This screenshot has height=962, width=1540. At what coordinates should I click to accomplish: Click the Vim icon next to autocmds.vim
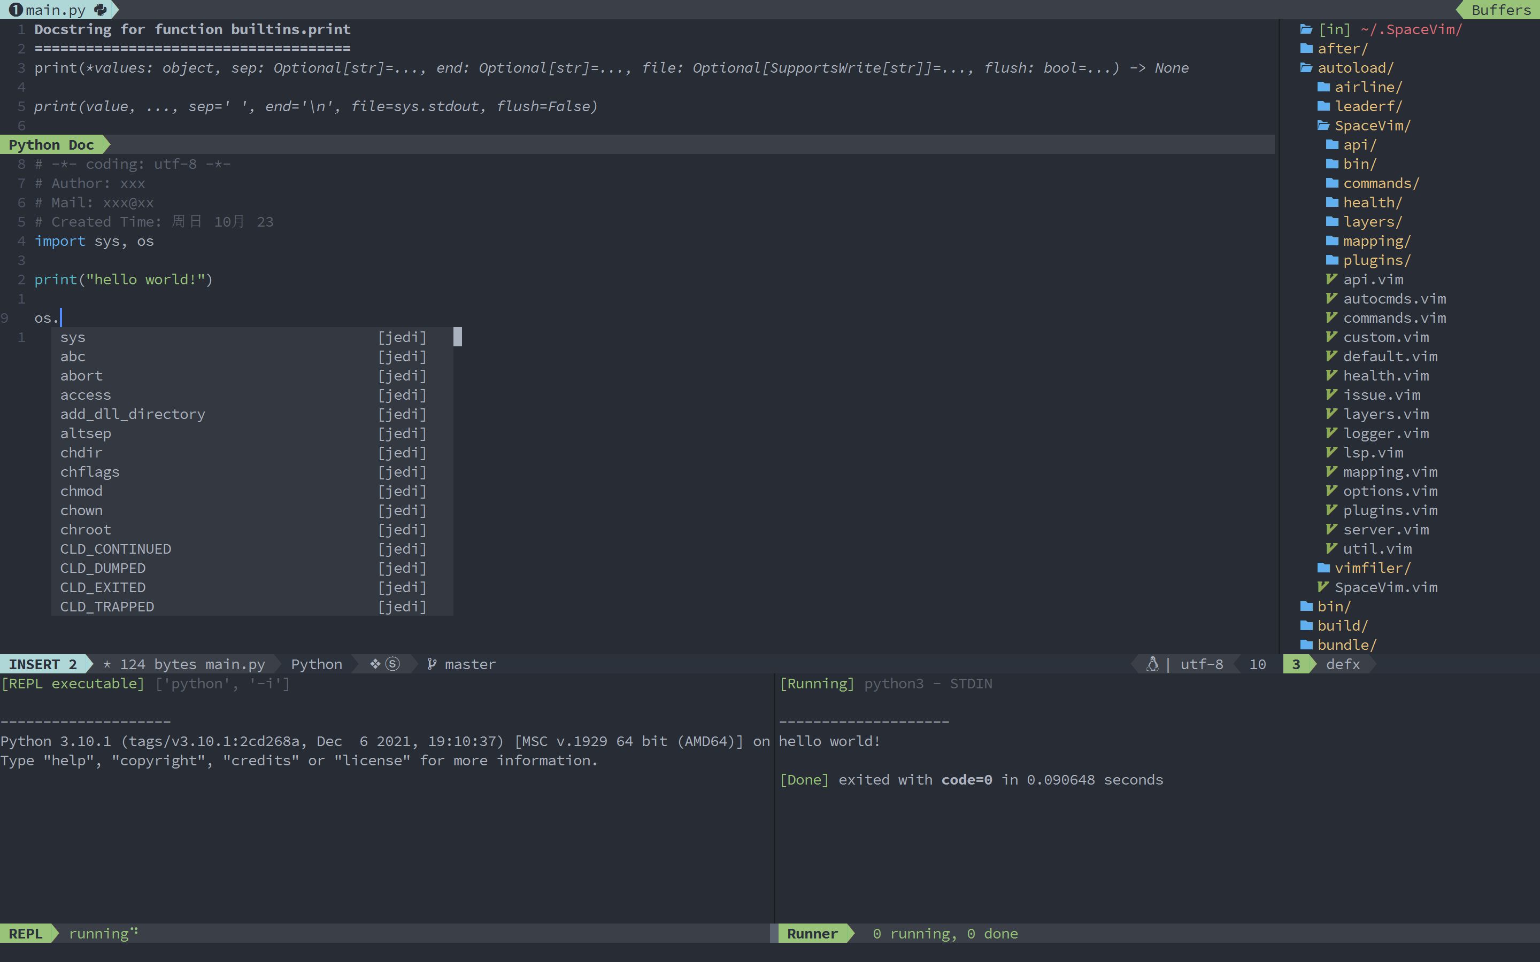[x=1331, y=298]
